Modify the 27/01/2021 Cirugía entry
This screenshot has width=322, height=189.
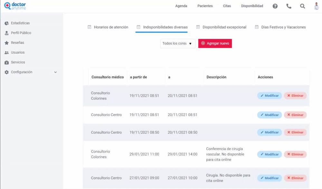pyautogui.click(x=270, y=178)
